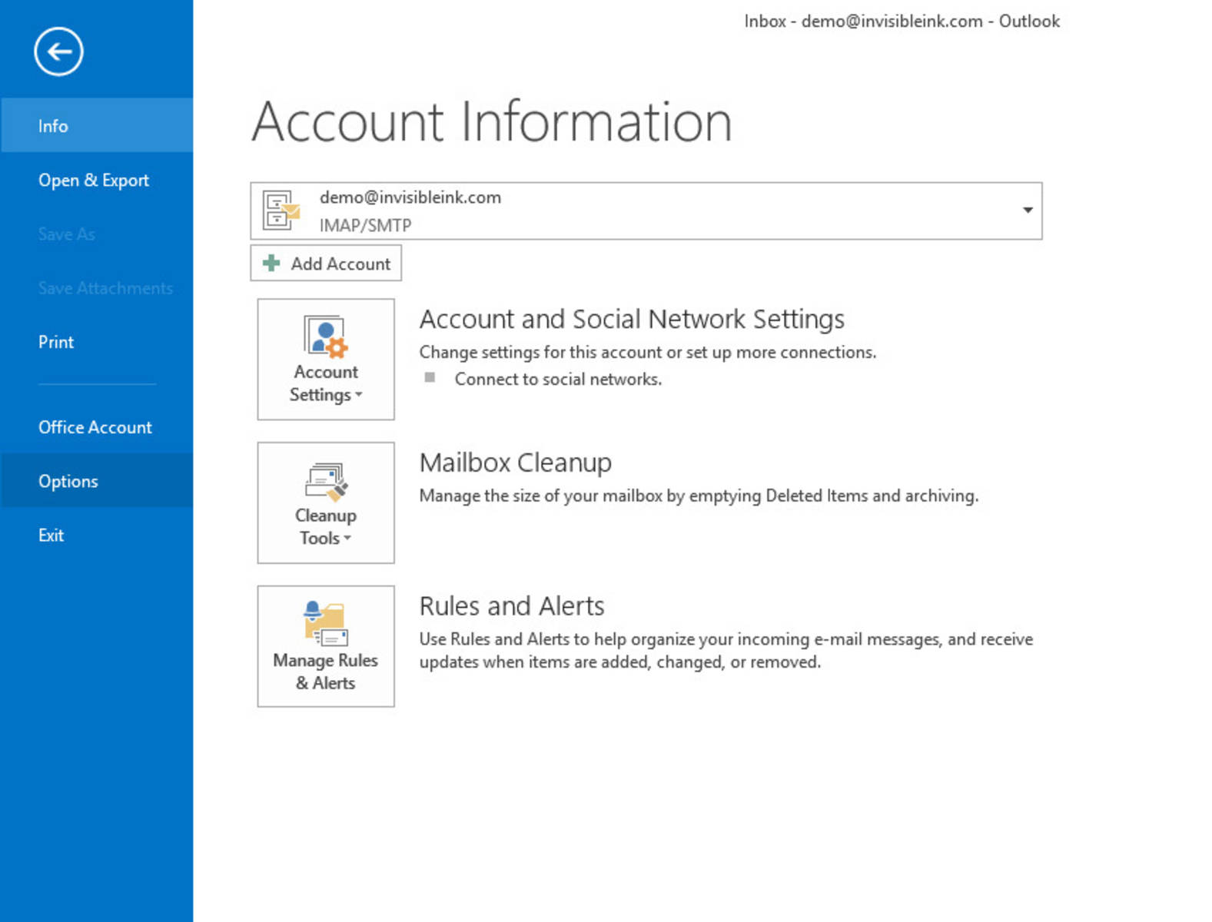
Task: Click the Connect to social networks link
Action: pos(558,379)
